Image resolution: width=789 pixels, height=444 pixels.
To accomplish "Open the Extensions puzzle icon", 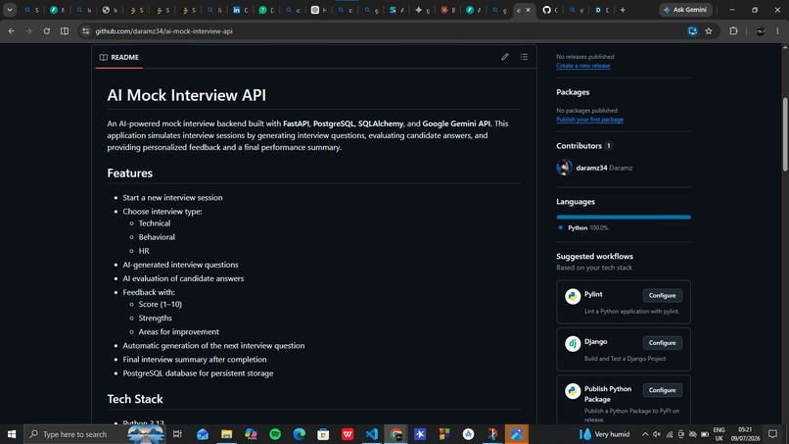I will 733,31.
